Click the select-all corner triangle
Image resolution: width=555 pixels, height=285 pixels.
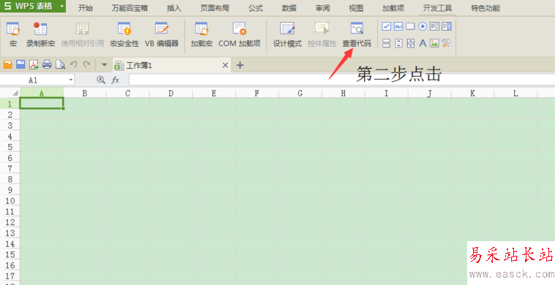coord(15,94)
